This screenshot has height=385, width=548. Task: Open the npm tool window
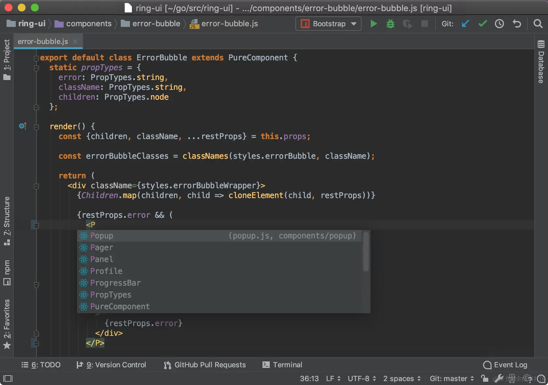(x=7, y=272)
